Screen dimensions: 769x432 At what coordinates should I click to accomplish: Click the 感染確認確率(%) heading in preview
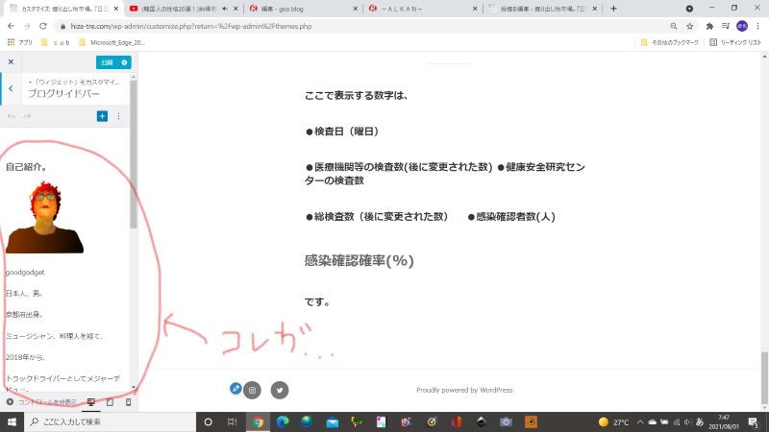coord(359,260)
